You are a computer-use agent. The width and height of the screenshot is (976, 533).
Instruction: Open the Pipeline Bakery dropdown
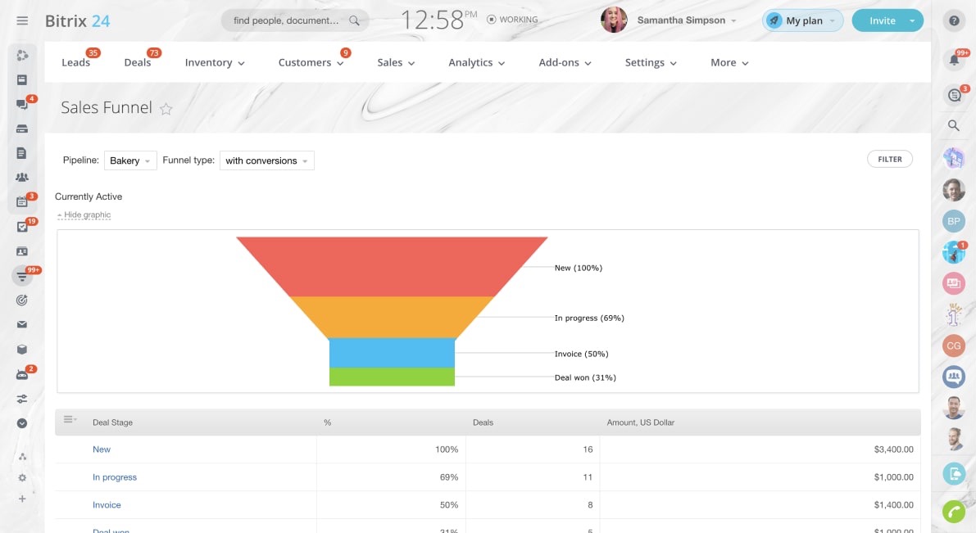[130, 160]
